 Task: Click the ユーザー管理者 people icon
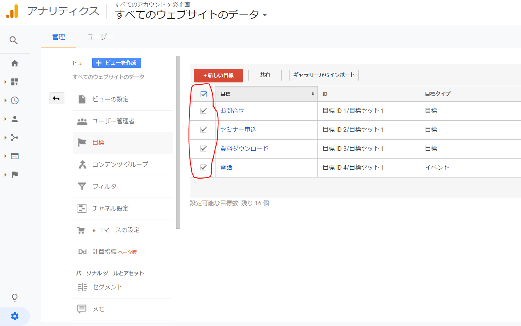[82, 121]
